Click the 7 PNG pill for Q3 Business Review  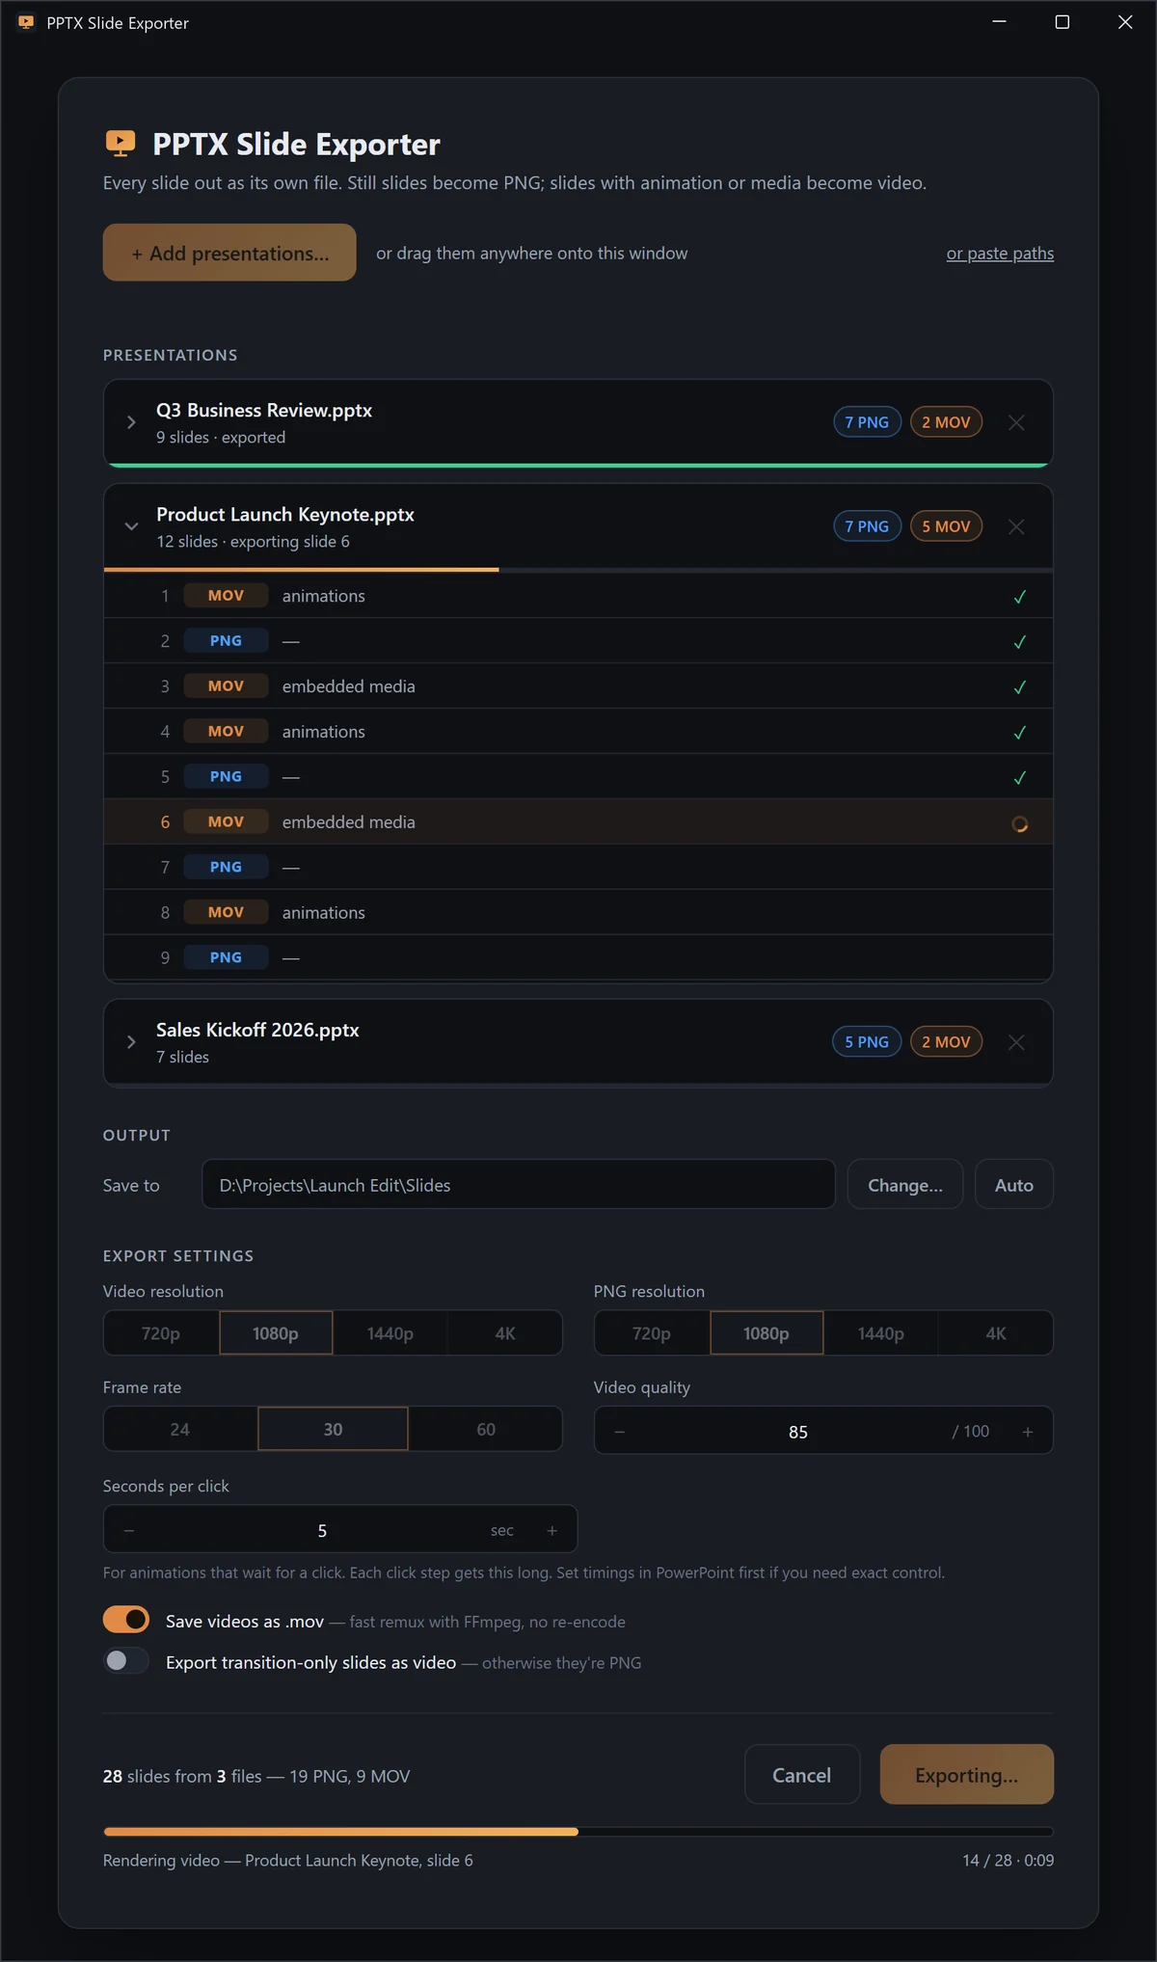click(x=867, y=422)
